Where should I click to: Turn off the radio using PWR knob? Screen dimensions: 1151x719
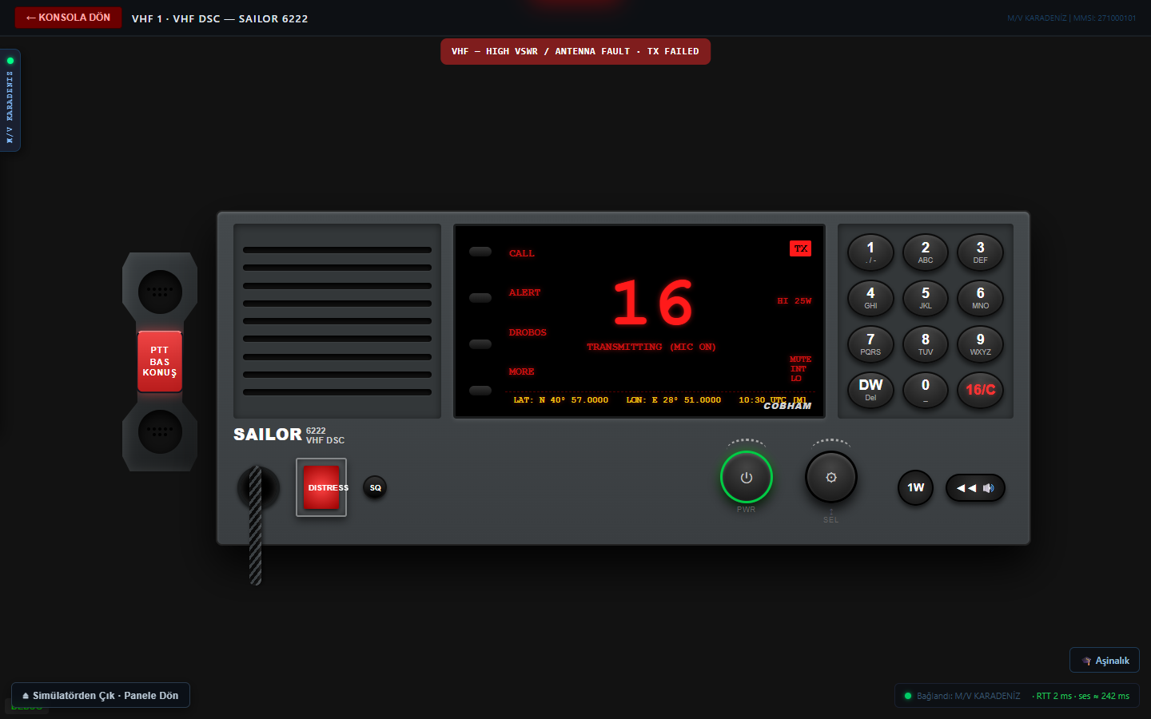pyautogui.click(x=747, y=478)
